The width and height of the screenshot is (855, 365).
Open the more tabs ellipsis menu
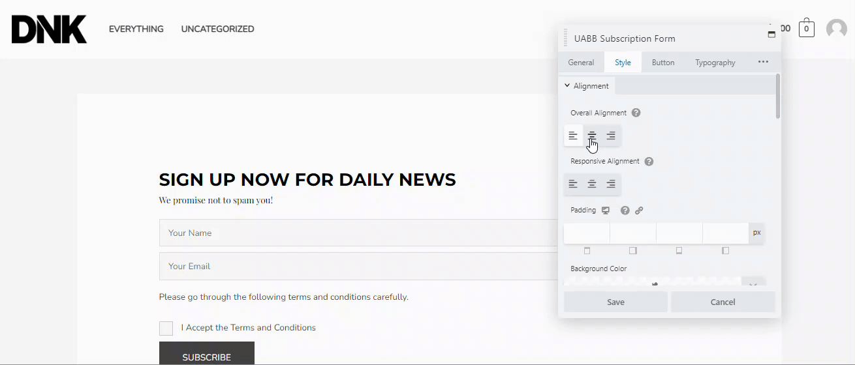point(763,62)
